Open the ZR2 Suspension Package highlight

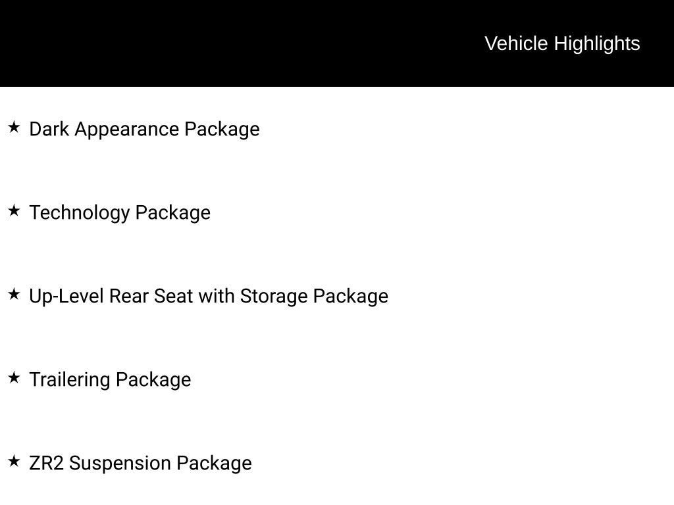[140, 464]
